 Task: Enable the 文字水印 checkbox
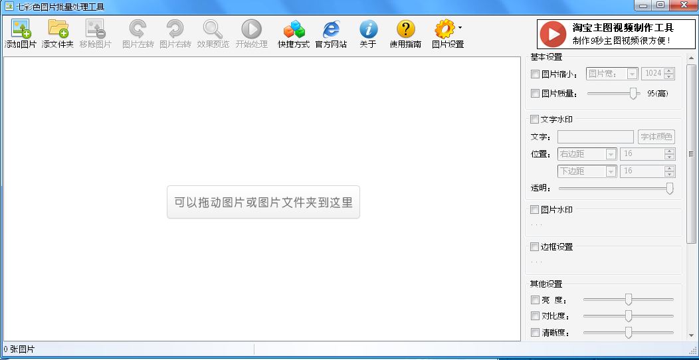(x=534, y=119)
